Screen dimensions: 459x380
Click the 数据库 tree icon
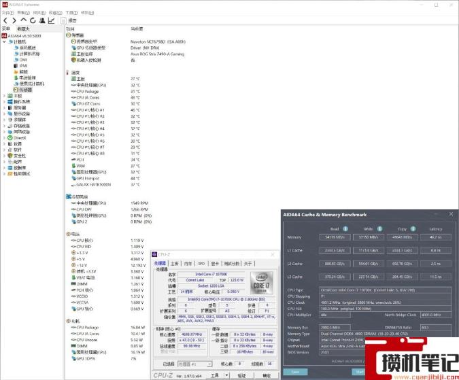10,168
